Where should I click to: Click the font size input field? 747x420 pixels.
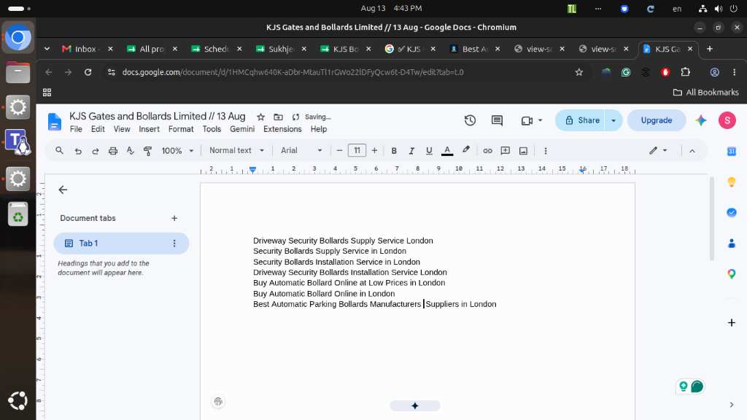(357, 150)
